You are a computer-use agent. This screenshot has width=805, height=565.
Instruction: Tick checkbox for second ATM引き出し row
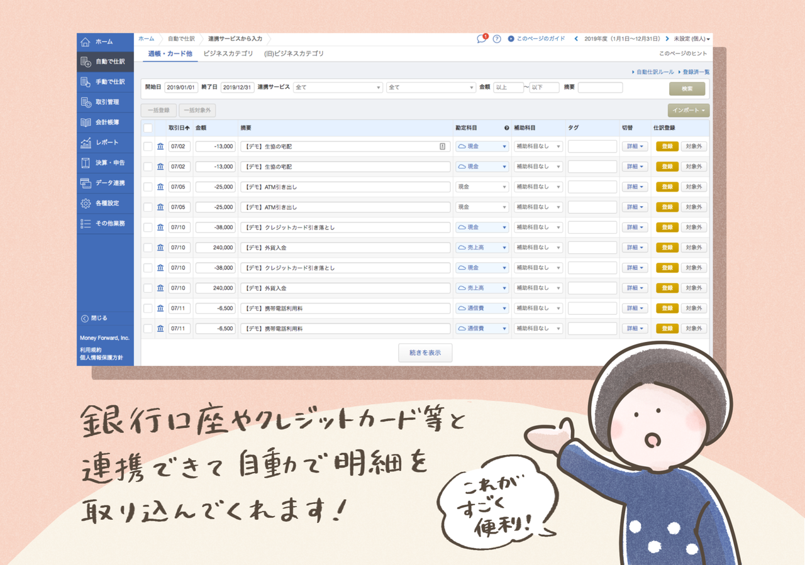coord(148,207)
